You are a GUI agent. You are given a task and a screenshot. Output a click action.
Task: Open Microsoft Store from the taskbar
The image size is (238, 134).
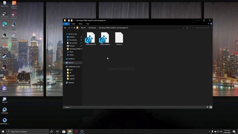coord(64,131)
